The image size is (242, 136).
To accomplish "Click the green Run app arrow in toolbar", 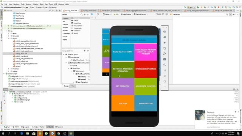I will point(198,7).
